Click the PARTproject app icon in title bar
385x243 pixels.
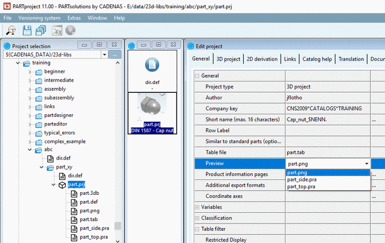pyautogui.click(x=7, y=6)
